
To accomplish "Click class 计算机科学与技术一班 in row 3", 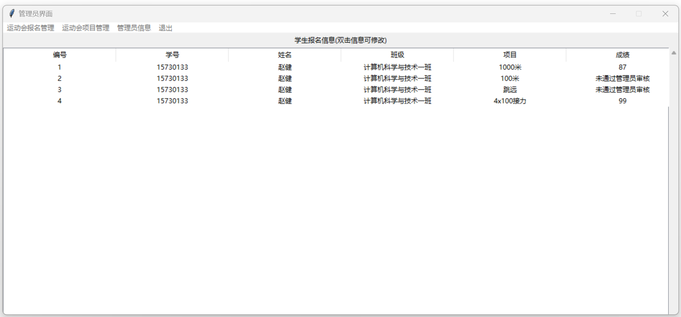I will [397, 90].
